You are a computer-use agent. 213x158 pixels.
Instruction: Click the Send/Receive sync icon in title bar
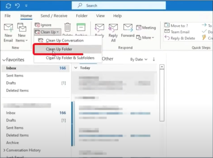tap(8, 6)
